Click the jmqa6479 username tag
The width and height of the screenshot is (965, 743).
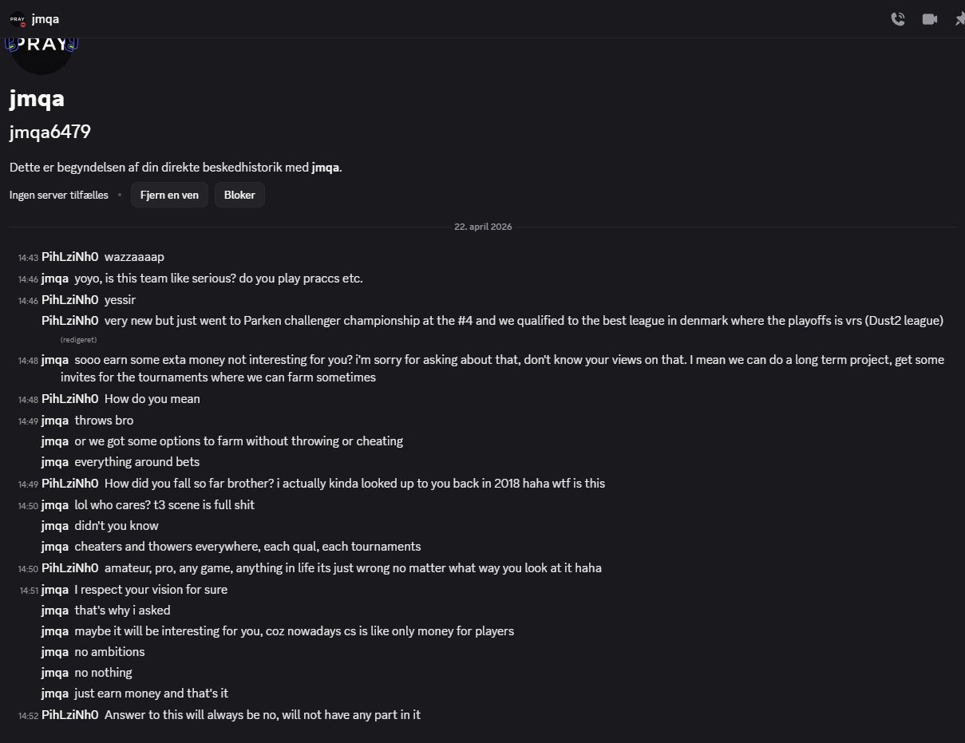point(49,132)
